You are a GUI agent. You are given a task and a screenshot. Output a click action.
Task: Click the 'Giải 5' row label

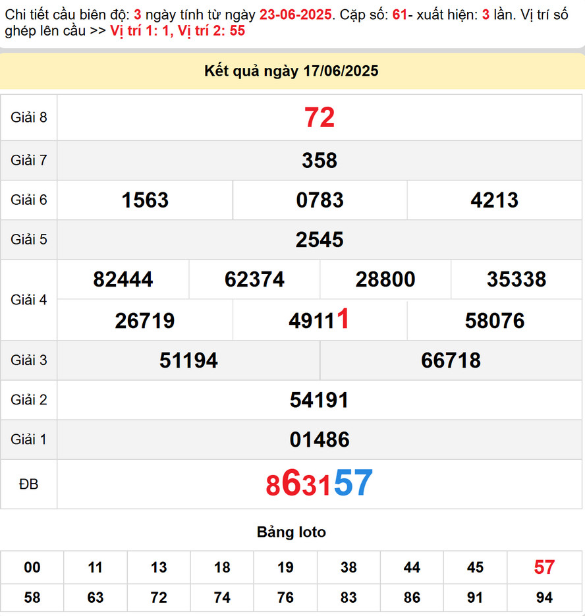[29, 239]
